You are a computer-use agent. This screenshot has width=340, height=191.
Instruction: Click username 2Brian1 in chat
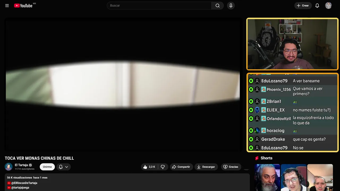(274, 101)
